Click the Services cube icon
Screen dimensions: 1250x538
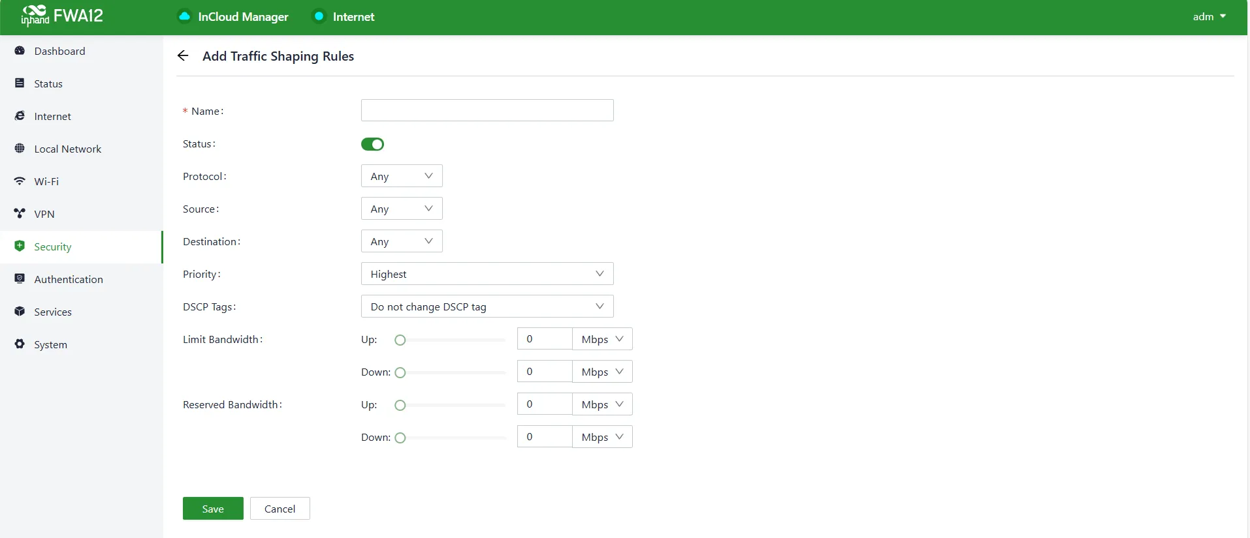click(x=20, y=312)
